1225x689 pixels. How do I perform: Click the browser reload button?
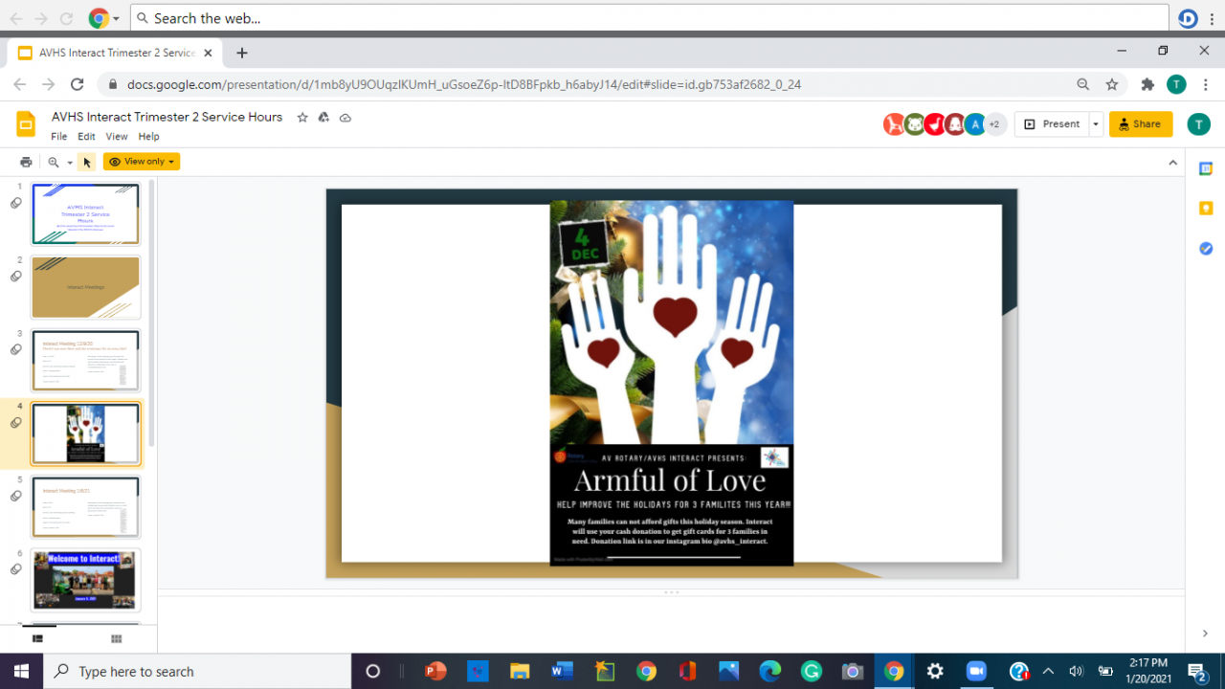(x=77, y=84)
